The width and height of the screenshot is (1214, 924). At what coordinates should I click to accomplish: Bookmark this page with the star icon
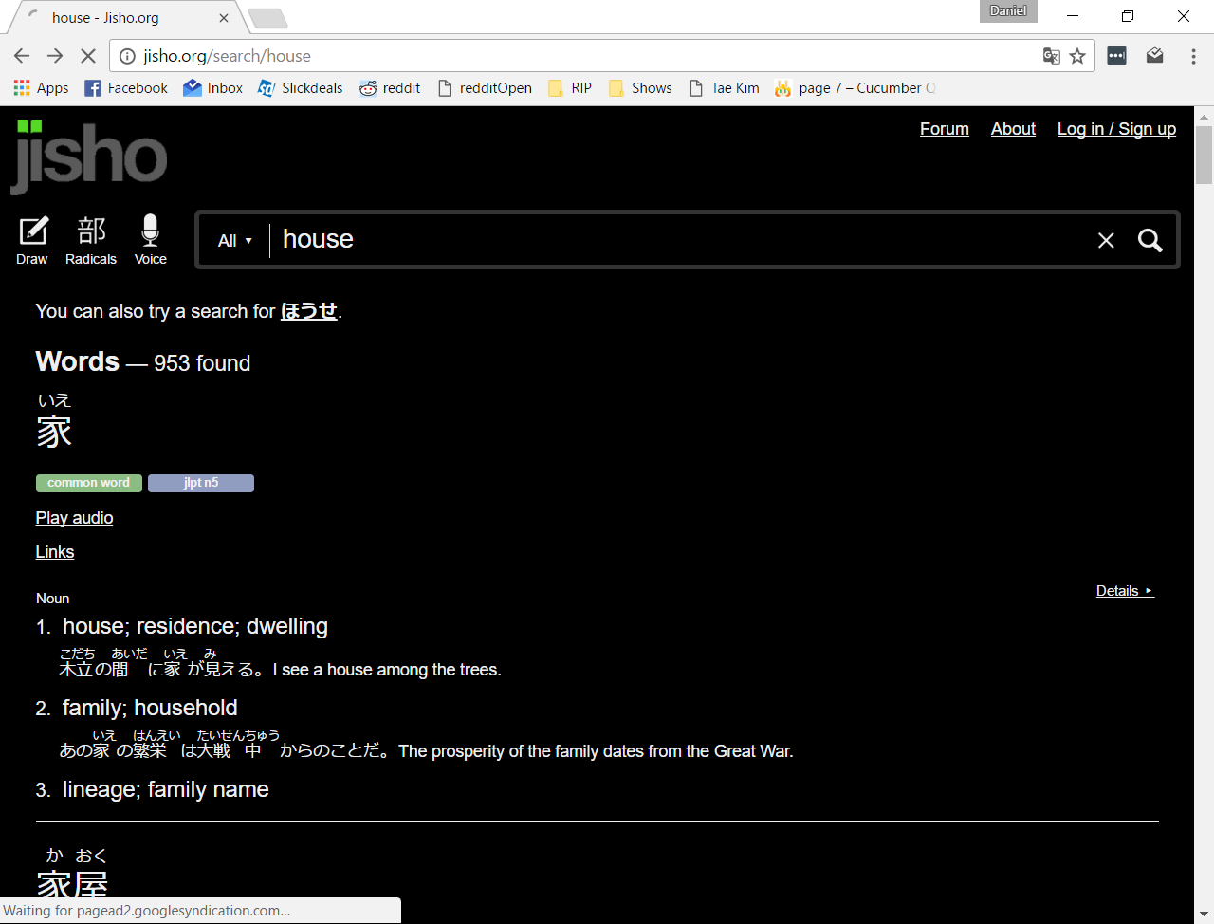point(1077,56)
